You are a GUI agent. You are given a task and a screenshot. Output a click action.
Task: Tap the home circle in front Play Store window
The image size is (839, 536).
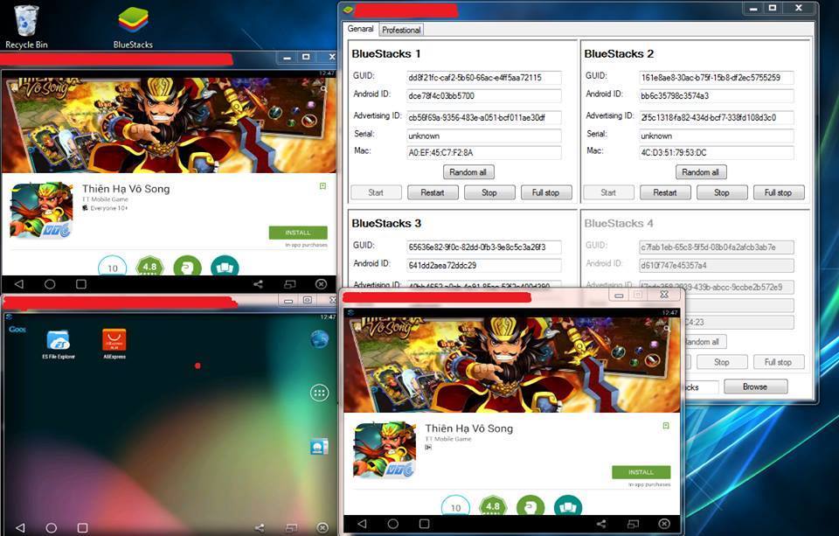392,523
